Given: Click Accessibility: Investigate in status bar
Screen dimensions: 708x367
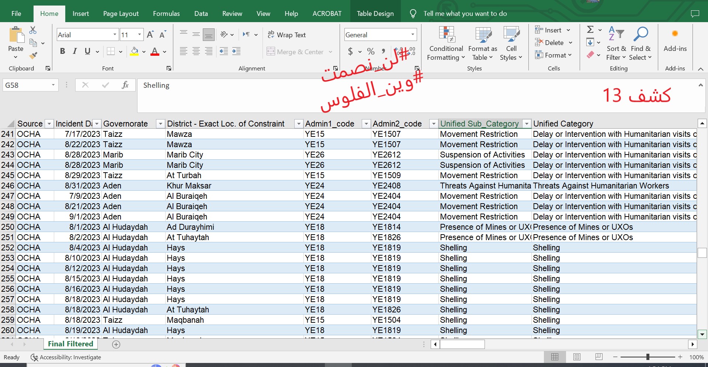Looking at the screenshot, I should click(66, 357).
